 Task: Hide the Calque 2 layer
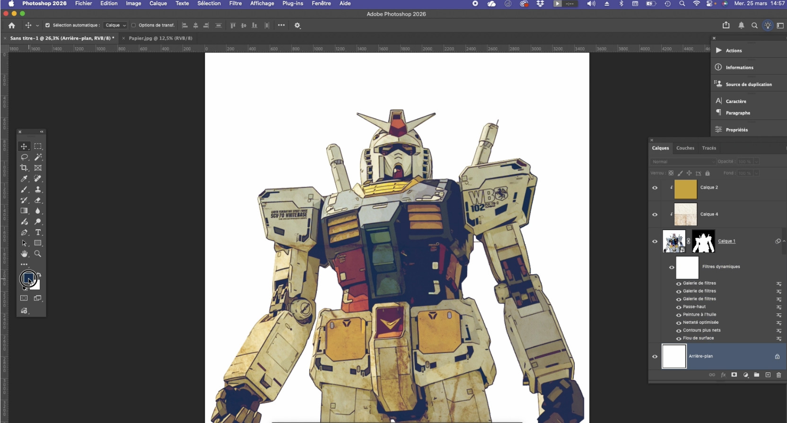click(x=655, y=188)
